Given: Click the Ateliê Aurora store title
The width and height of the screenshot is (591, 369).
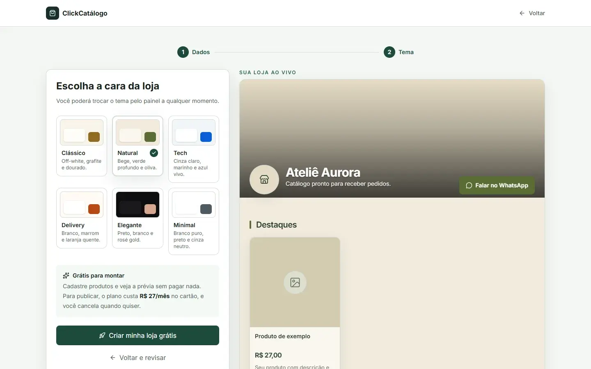Looking at the screenshot, I should pyautogui.click(x=323, y=172).
